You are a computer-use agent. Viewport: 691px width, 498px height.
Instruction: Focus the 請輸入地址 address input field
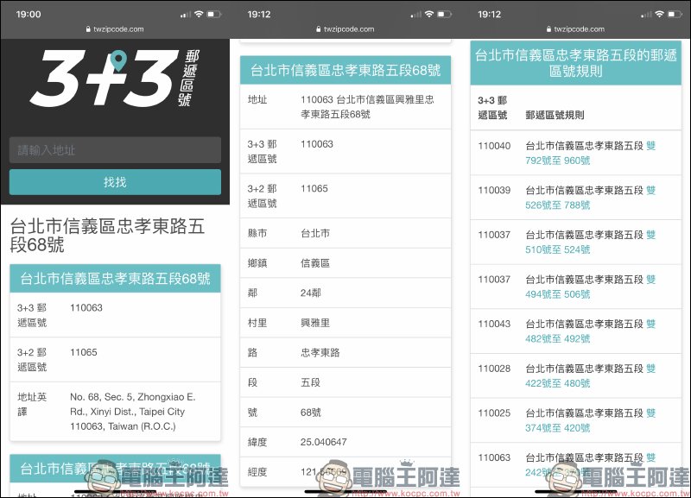(x=115, y=150)
